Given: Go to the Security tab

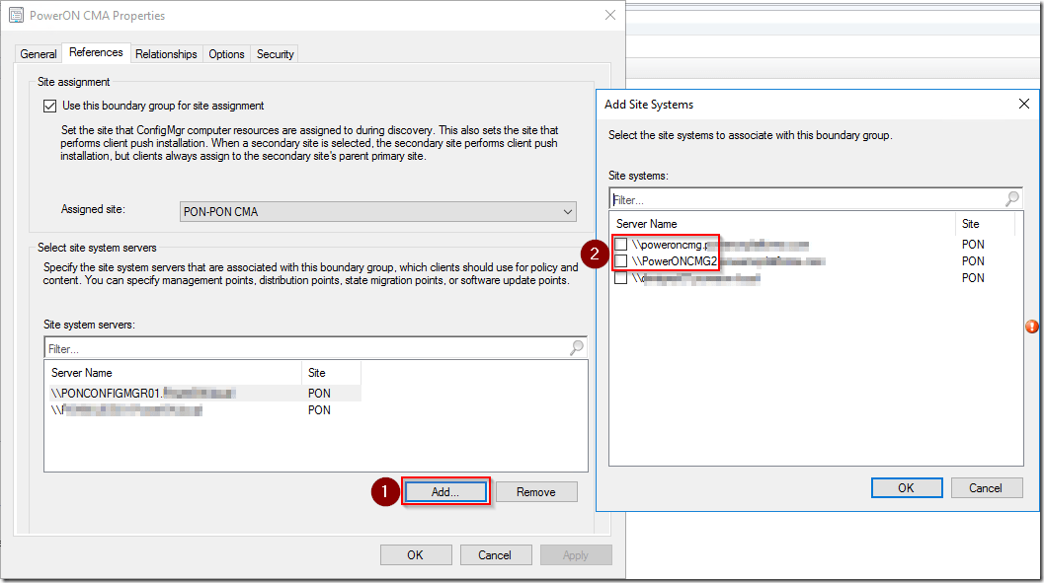Looking at the screenshot, I should coord(275,54).
